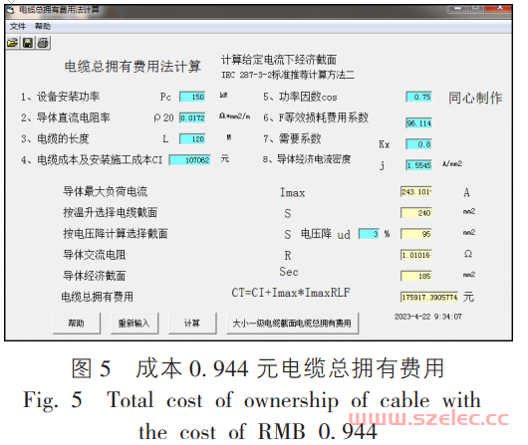Click the save disk toolbar icon
This screenshot has height=445, width=528.
(28, 43)
